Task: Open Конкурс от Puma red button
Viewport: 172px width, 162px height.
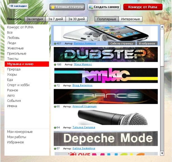Action: point(143,7)
